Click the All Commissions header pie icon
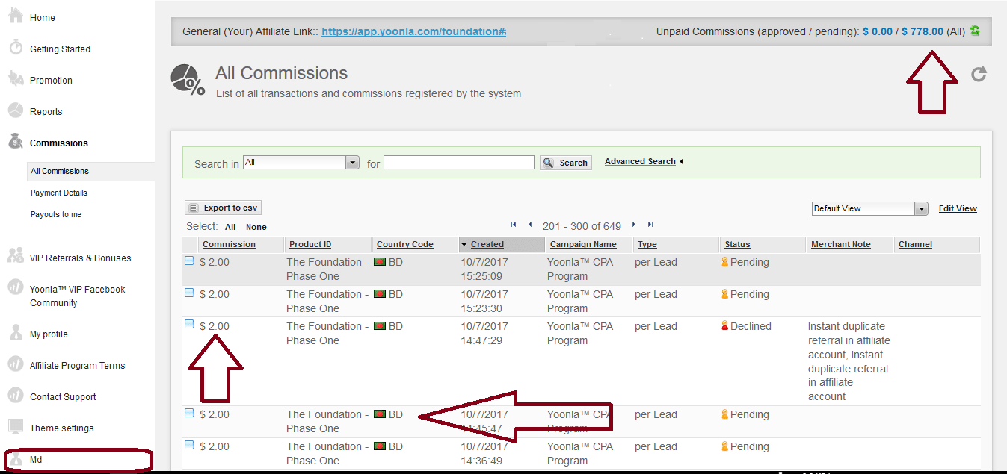The width and height of the screenshot is (1007, 474). point(188,79)
